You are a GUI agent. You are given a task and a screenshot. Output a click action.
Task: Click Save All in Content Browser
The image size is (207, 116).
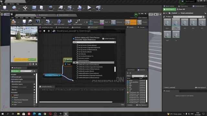pyautogui.click(x=181, y=9)
